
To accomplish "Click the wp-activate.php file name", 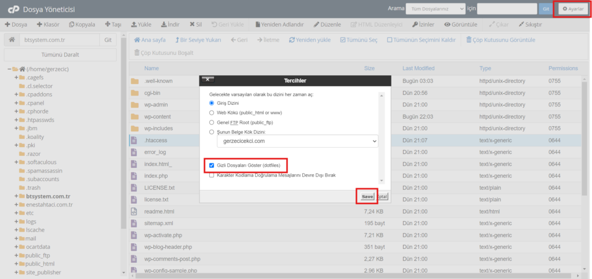I will coord(163,235).
